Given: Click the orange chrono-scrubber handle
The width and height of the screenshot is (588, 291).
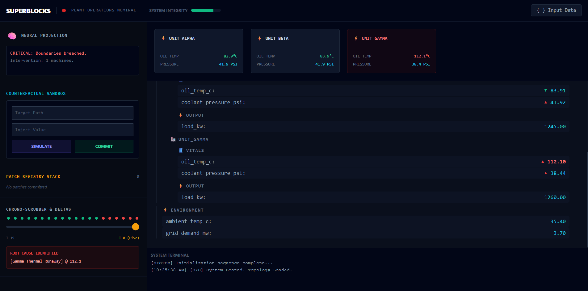Looking at the screenshot, I should 136,227.
